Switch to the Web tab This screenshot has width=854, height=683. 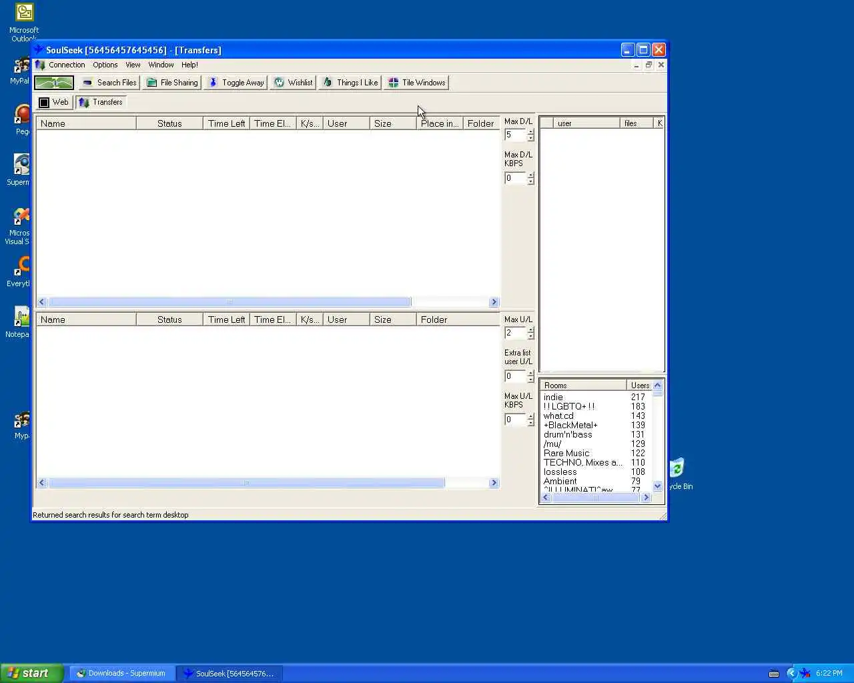[53, 102]
